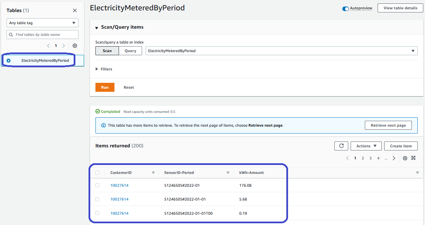Run the scan
The image size is (425, 225).
click(105, 87)
